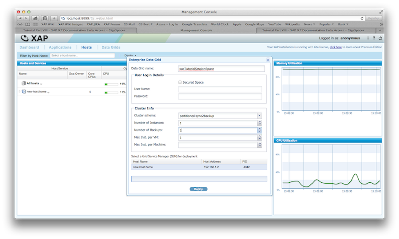The height and width of the screenshot is (239, 399).
Task: Open the Cluster schema dropdown
Action: click(259, 116)
